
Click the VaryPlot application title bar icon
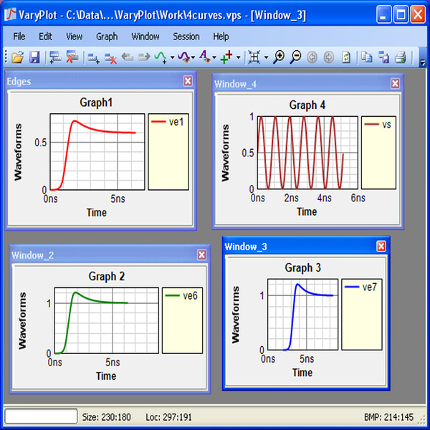pos(10,14)
